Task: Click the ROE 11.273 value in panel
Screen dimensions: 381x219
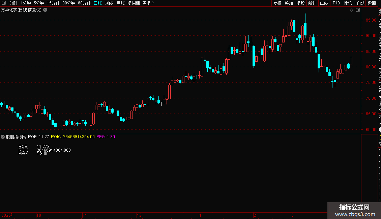Action: click(x=43, y=147)
